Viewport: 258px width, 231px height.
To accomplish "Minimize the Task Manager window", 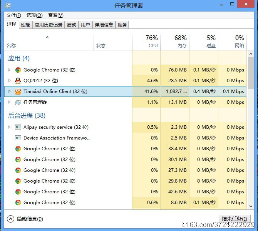I will pos(222,5).
